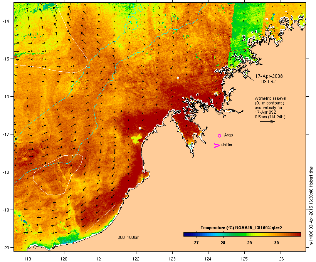The width and height of the screenshot is (316, 262).
Task: Click the '17-Apr-2008' date label
Action: click(269, 76)
